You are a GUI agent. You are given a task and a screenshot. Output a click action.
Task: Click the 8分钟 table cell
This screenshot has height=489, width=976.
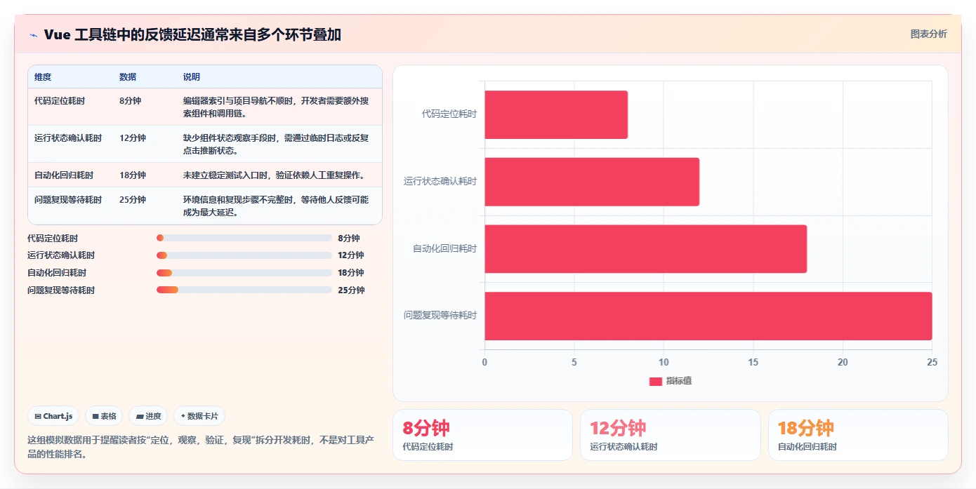click(131, 101)
